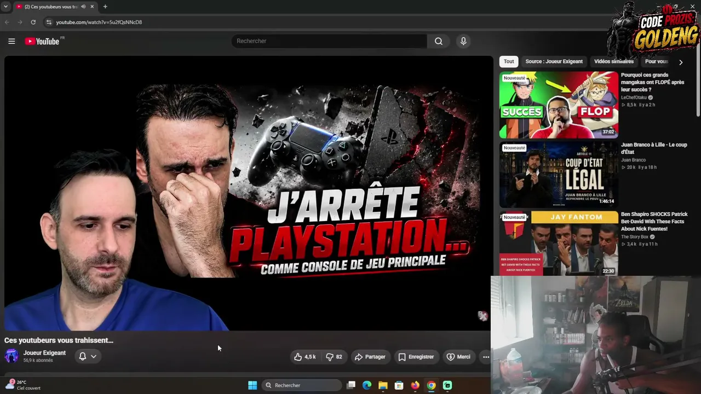Viewport: 701px width, 394px height.
Task: Open File Explorer from the taskbar
Action: click(x=383, y=385)
